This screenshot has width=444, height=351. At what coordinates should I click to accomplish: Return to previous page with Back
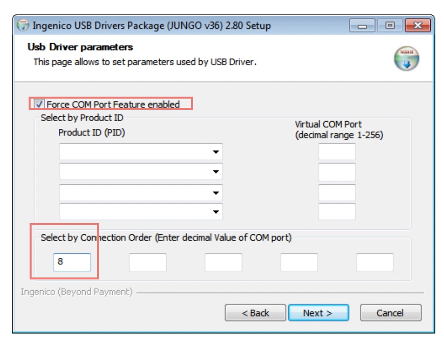click(255, 313)
